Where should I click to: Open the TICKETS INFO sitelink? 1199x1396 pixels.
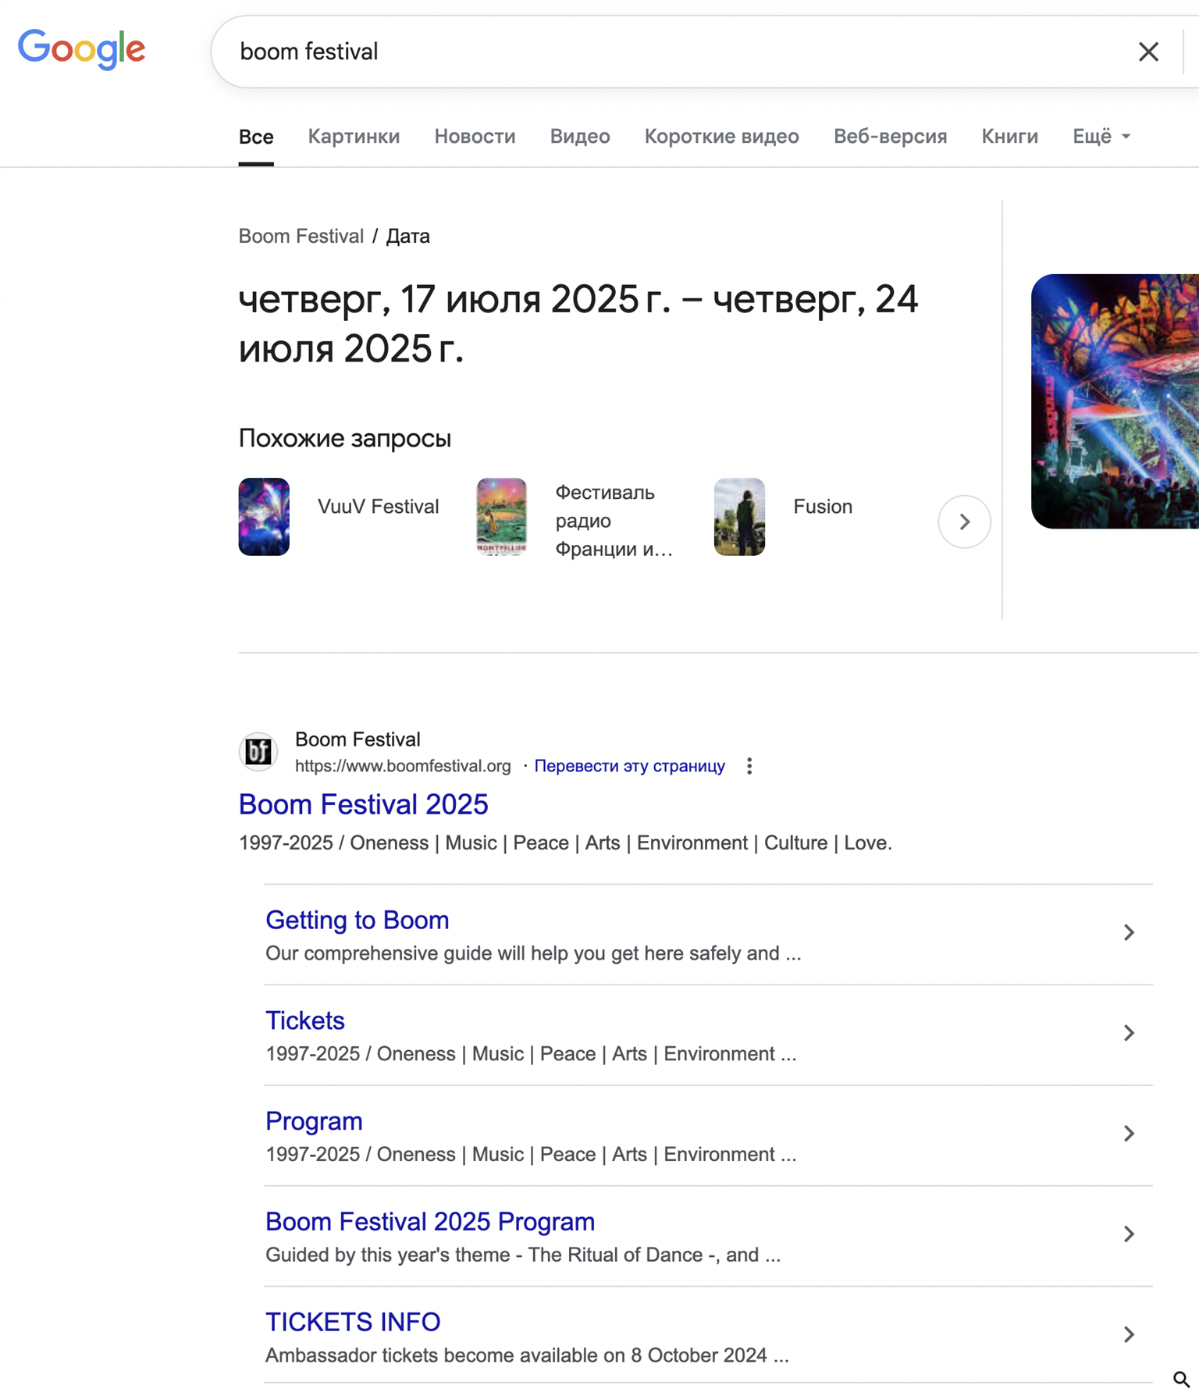(353, 1323)
